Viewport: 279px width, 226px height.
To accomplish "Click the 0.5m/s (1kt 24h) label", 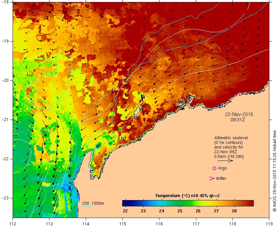I will click(229, 157).
